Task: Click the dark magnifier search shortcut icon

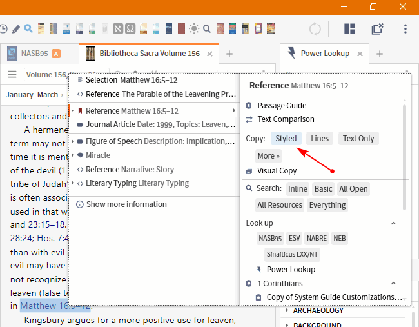Action: [x=207, y=28]
